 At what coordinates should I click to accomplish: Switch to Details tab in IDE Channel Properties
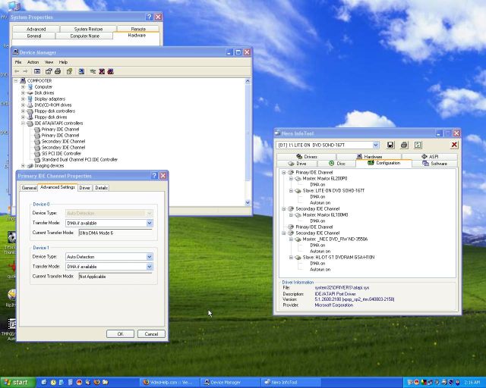[101, 188]
